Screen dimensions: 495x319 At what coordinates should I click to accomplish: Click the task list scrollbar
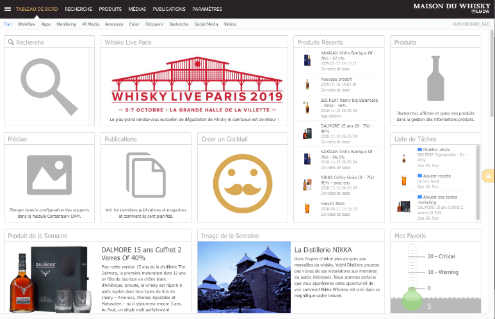coord(478,183)
